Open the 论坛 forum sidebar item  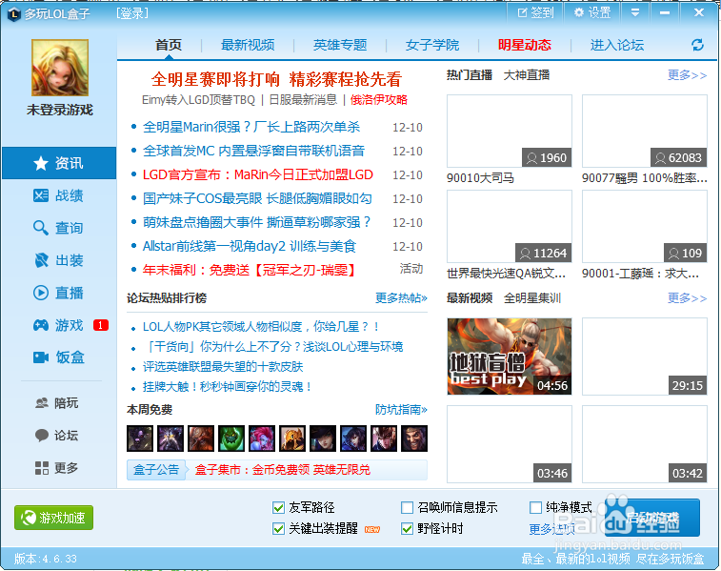coord(57,436)
